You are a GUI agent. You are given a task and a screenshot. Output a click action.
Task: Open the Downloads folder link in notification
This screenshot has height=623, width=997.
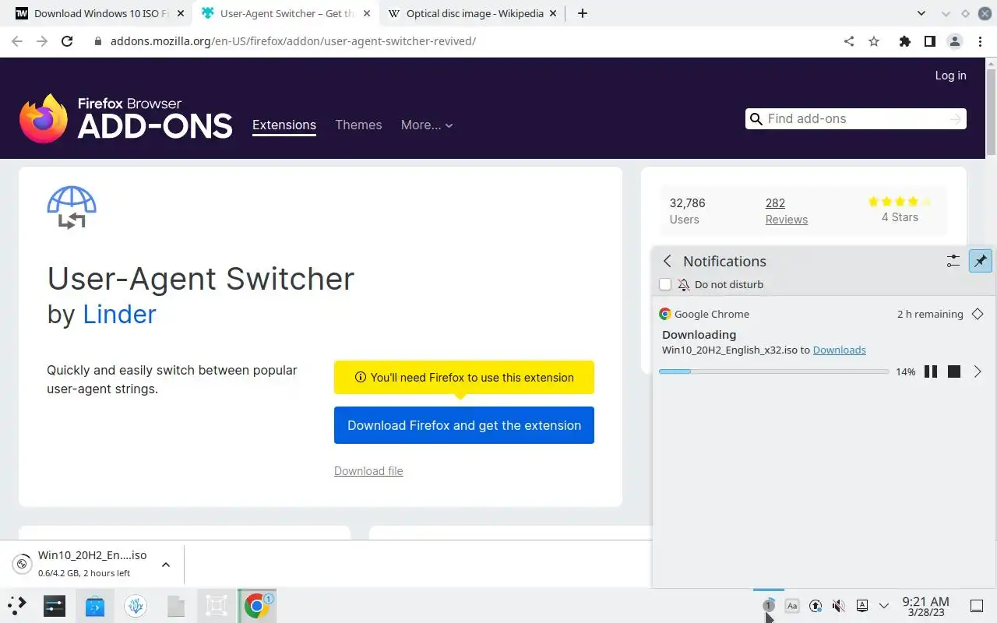[x=839, y=350]
